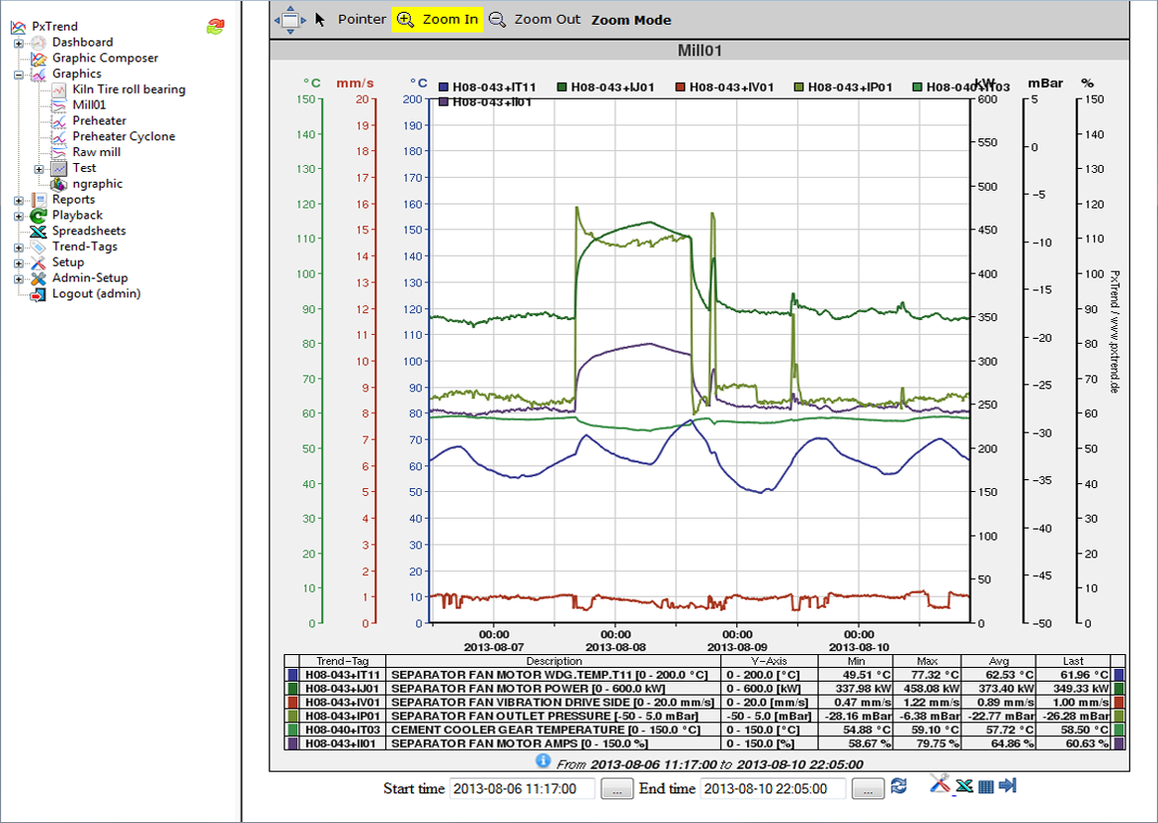This screenshot has width=1158, height=823.
Task: Activate the Zoom In tool
Action: pos(438,20)
